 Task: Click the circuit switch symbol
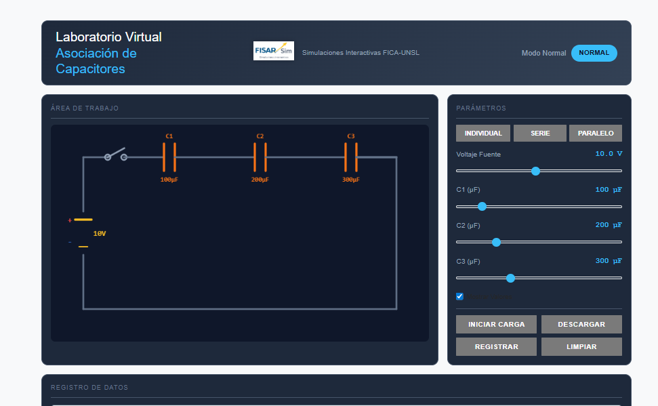(x=115, y=155)
